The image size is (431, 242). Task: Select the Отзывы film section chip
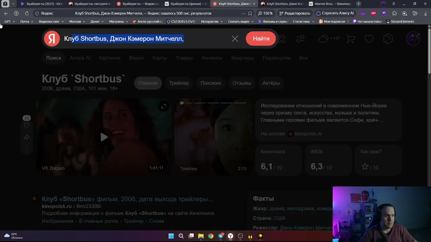(242, 83)
